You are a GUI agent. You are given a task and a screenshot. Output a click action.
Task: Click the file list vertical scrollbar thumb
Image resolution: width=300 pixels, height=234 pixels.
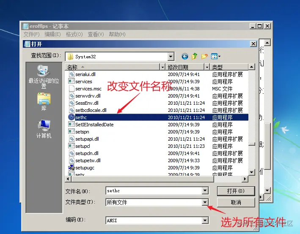(252, 144)
